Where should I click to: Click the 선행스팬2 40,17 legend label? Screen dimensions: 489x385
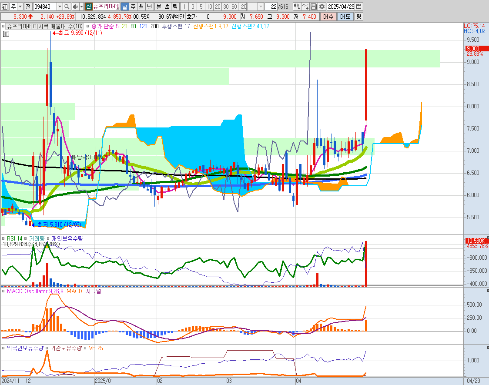point(250,27)
